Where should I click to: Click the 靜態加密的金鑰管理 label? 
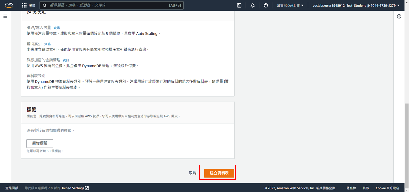[x=44, y=60]
